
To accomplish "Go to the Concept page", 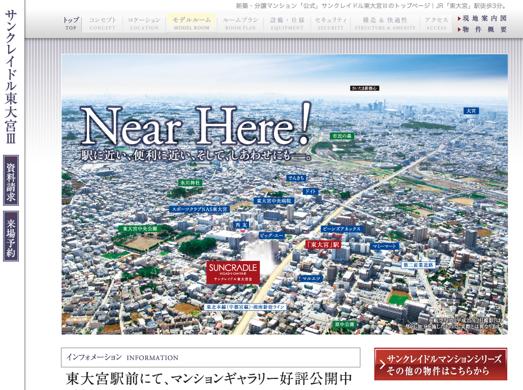I will (103, 23).
